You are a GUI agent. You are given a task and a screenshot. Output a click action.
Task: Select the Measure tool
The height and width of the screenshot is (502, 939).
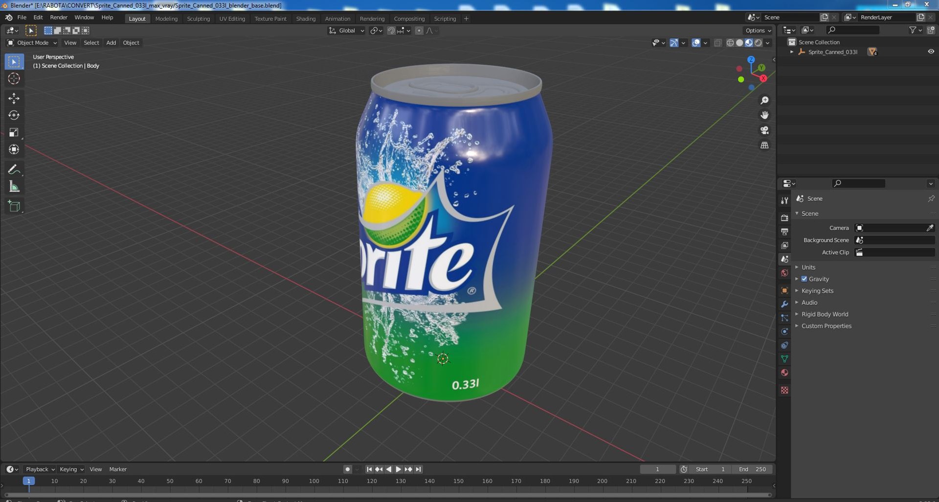[14, 187]
